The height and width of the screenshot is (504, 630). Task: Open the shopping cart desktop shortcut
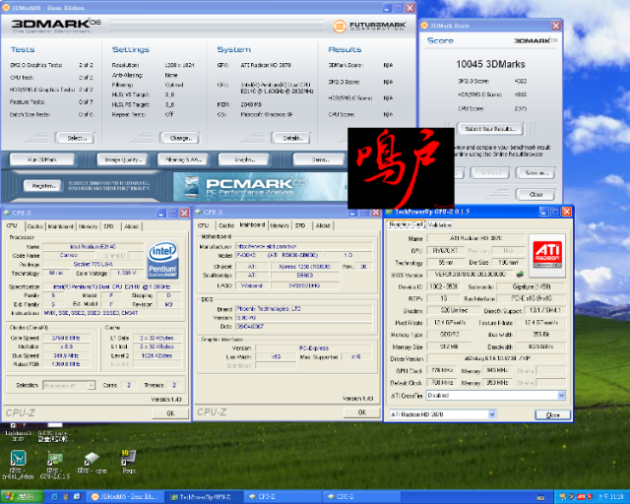point(18,465)
